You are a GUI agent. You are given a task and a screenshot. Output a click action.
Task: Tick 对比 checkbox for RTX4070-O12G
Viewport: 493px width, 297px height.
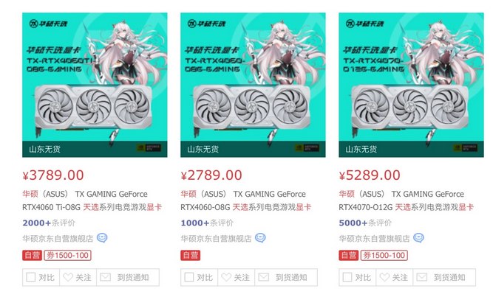click(347, 277)
